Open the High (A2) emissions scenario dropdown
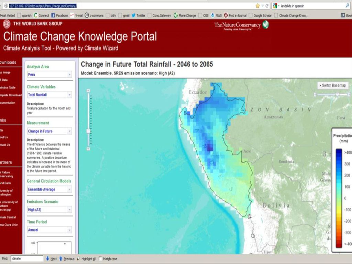The width and height of the screenshot is (352, 264). (x=49, y=209)
